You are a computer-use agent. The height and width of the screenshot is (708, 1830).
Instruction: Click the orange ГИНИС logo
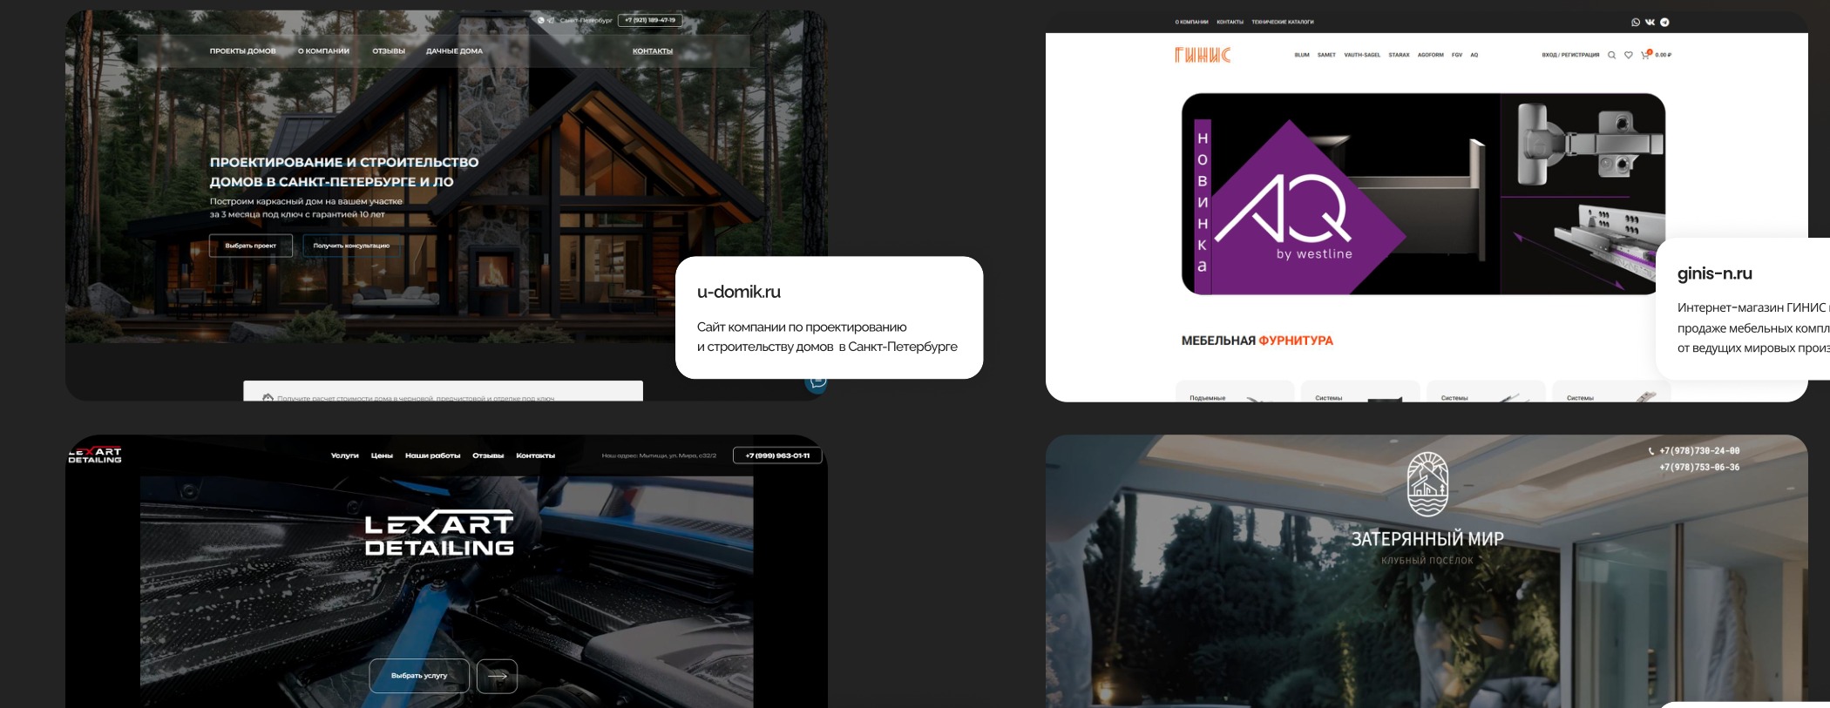pos(1203,55)
